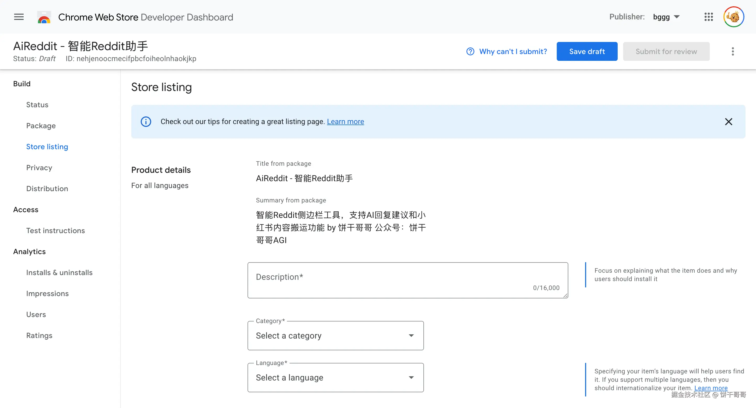View Installs & uninstalls analytics
Viewport: 756px width, 408px height.
[59, 272]
